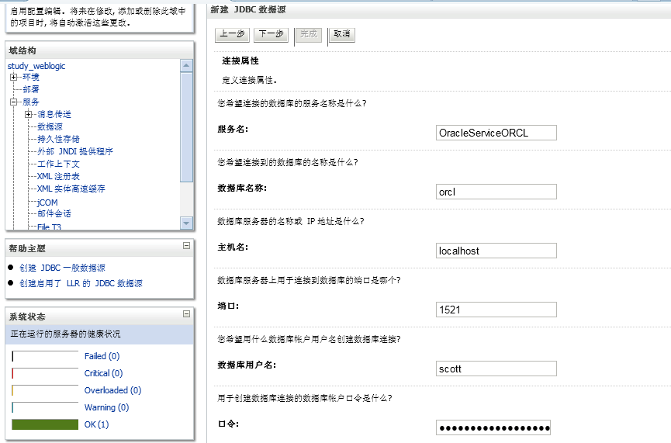
Task: Collapse the 帮助主题 panel
Action: [187, 246]
